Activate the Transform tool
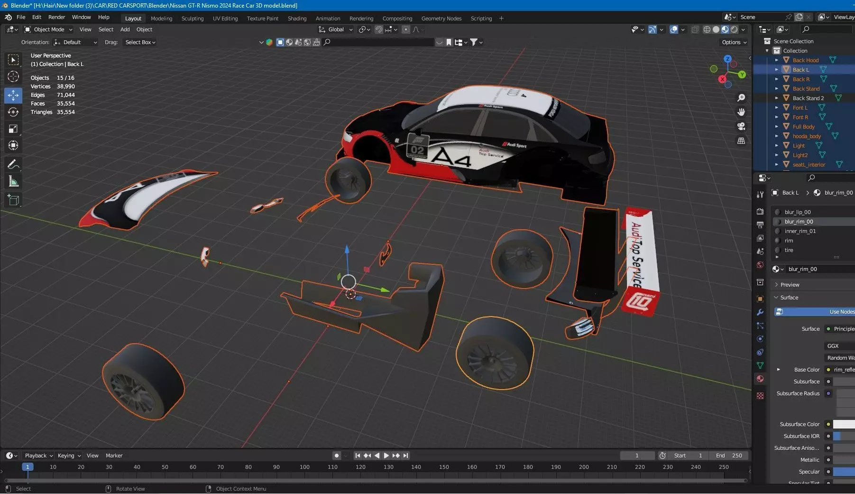 click(13, 145)
